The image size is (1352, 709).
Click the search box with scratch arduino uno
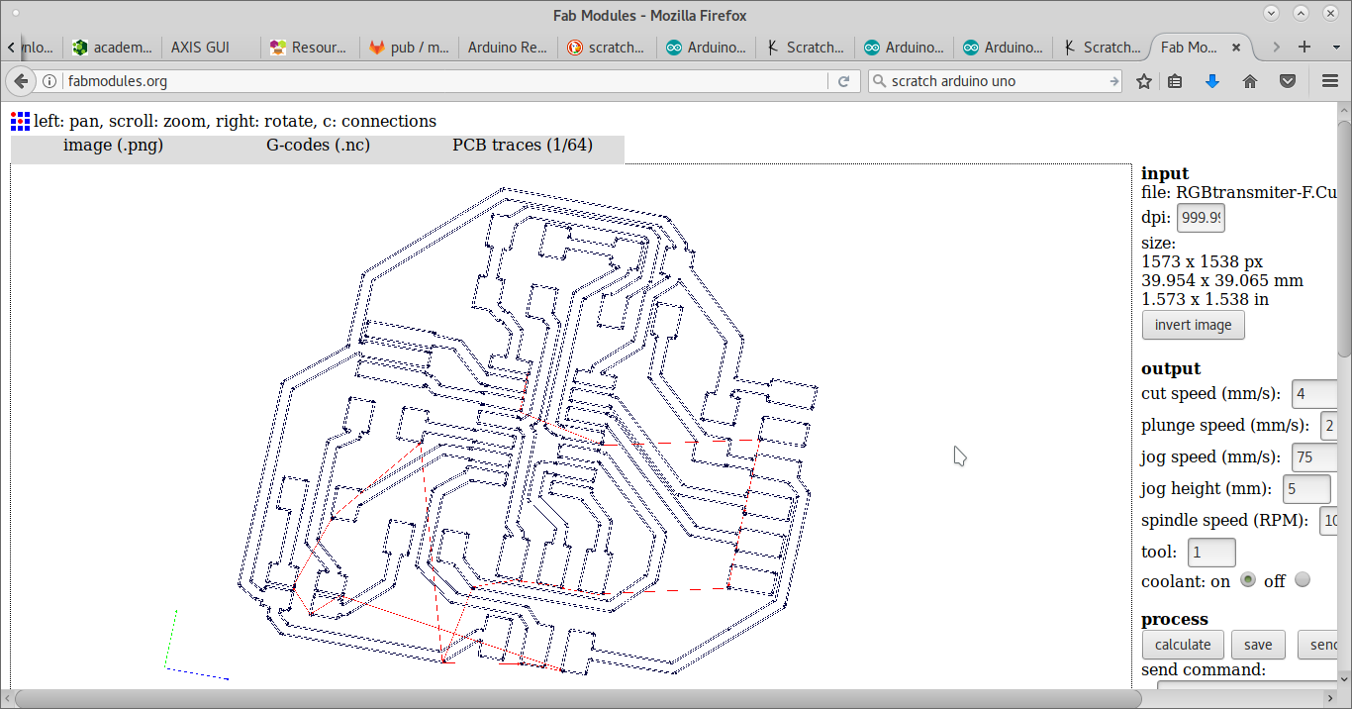pos(995,81)
